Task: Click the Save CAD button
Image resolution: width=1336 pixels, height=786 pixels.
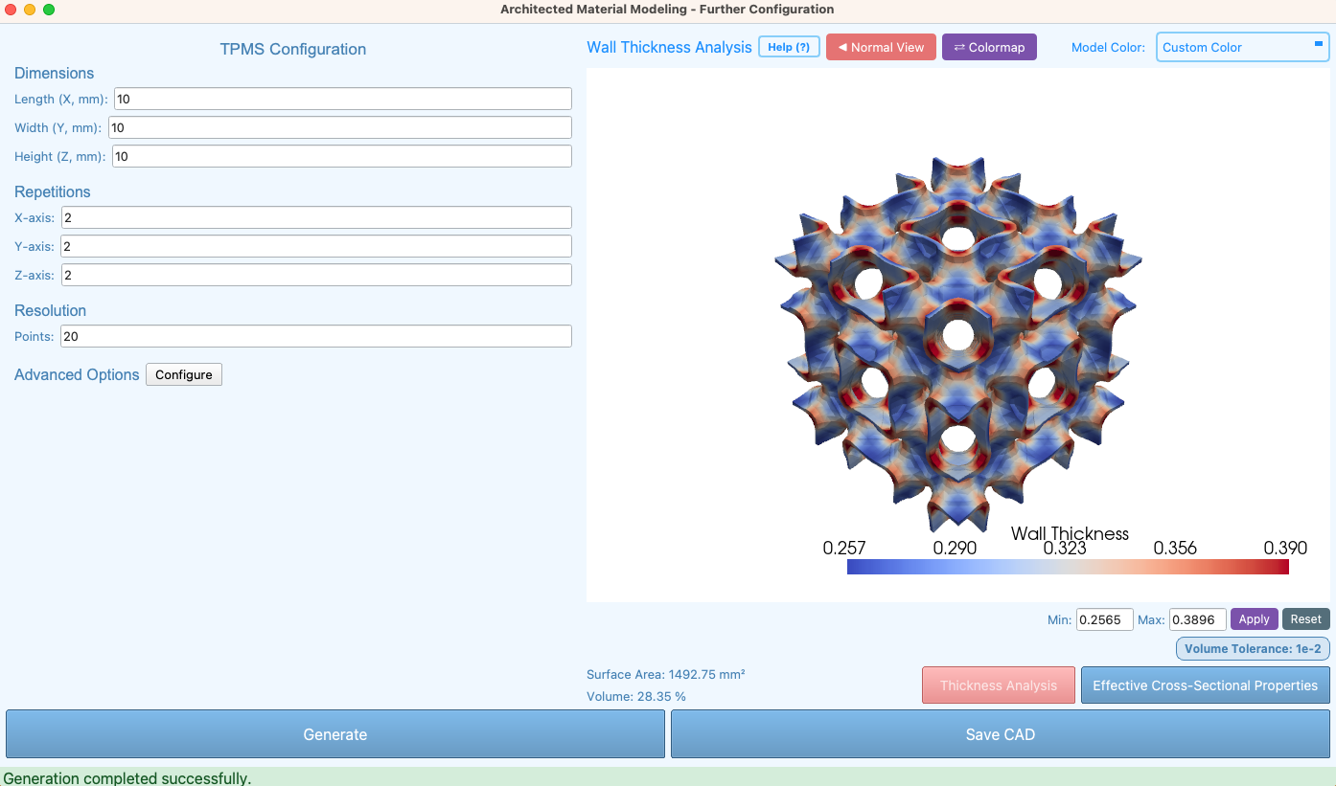Action: pyautogui.click(x=1001, y=734)
